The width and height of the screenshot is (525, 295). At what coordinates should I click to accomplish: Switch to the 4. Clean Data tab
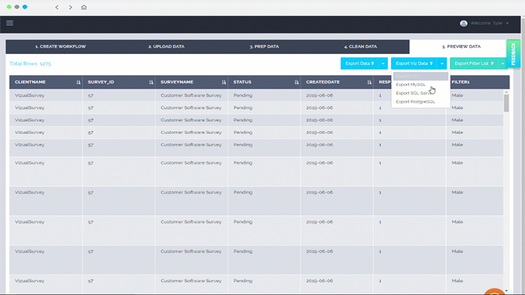360,46
